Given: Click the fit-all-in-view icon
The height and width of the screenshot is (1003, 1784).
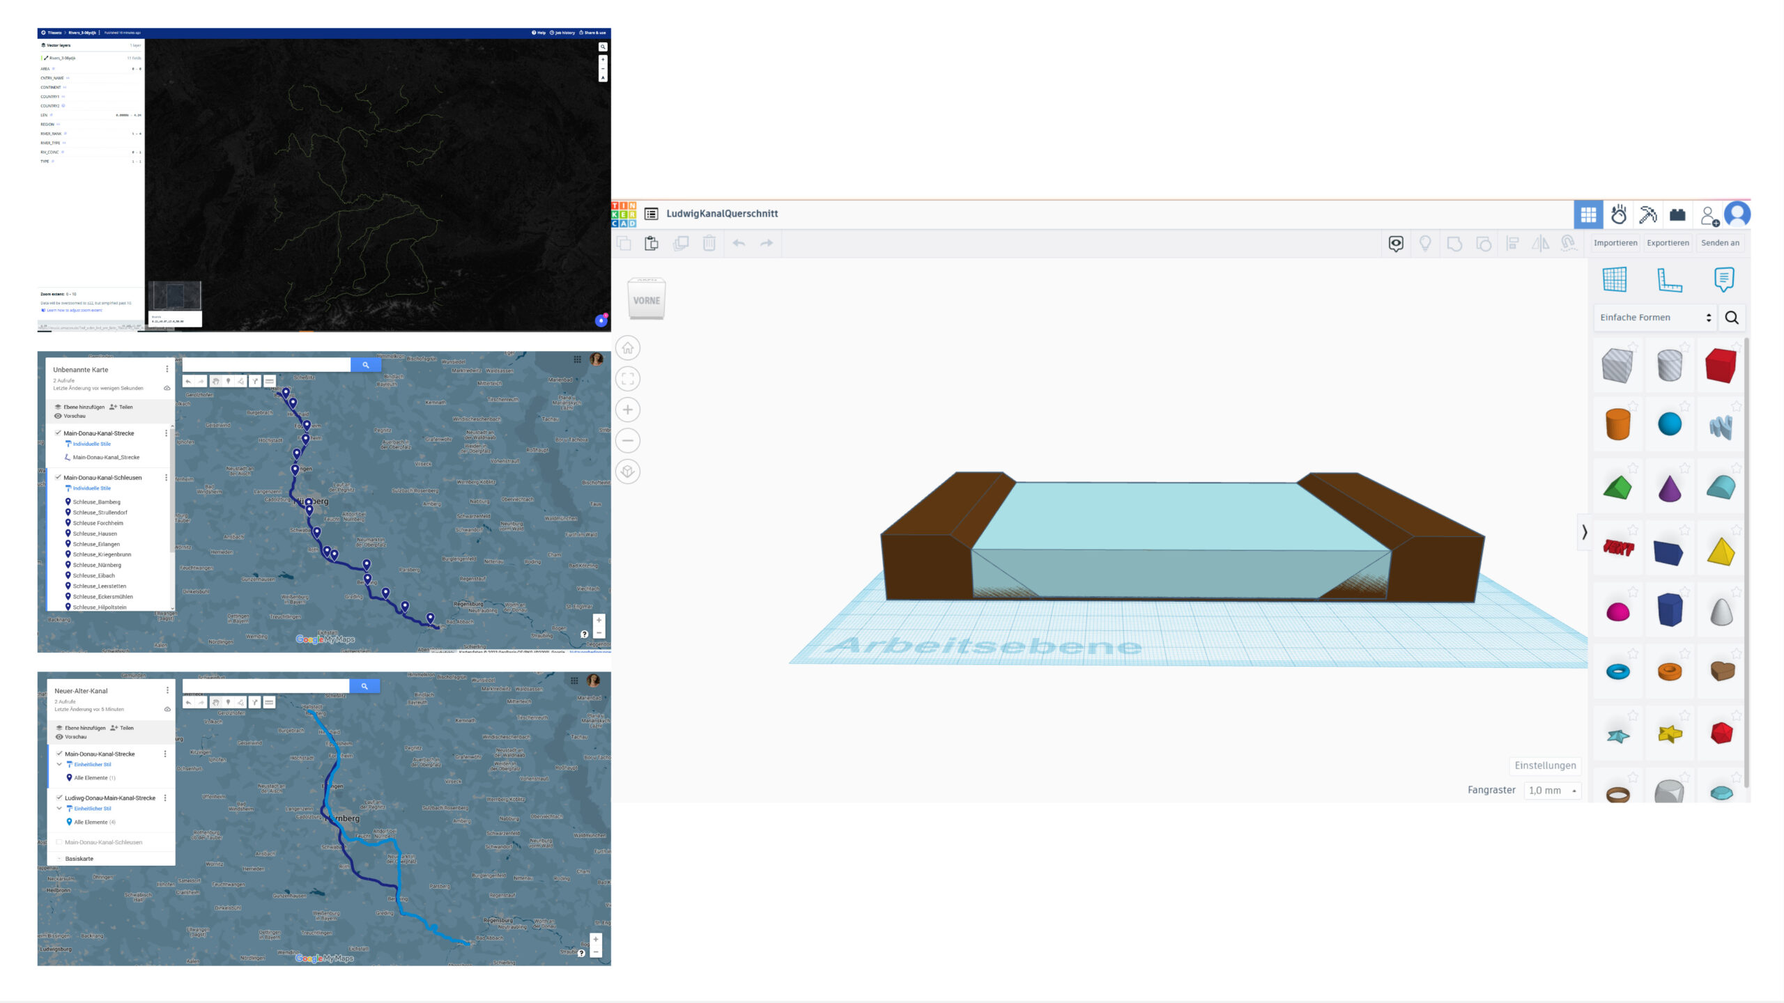Looking at the screenshot, I should click(627, 379).
